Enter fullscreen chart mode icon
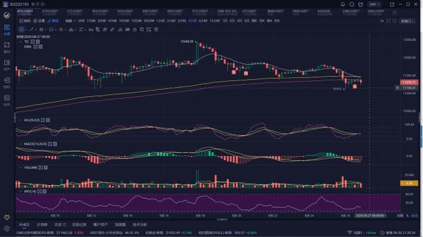The height and width of the screenshot is (237, 423). point(389,21)
